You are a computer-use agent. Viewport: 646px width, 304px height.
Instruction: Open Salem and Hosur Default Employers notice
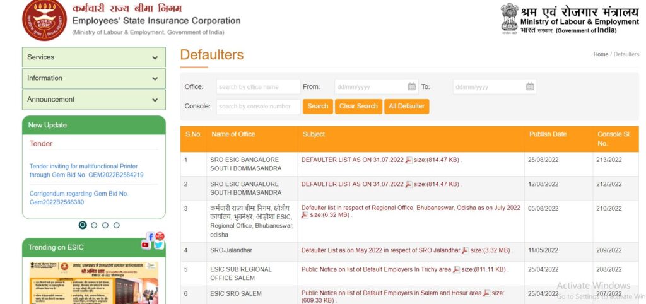[391, 293]
